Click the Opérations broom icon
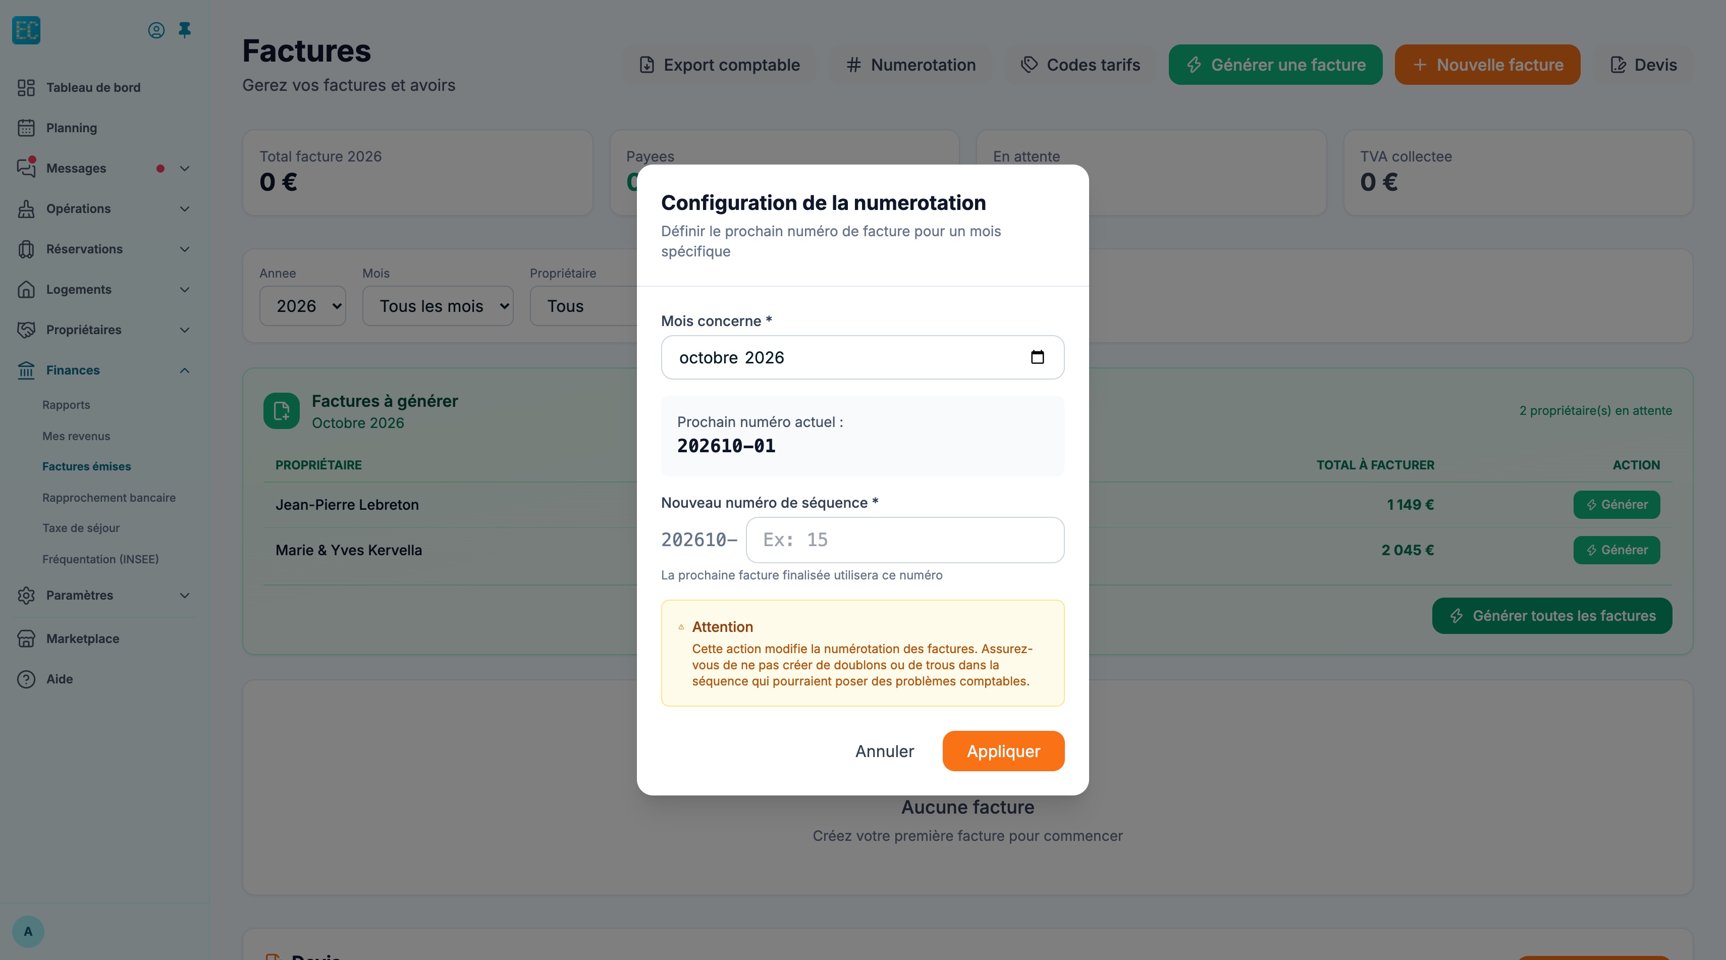The width and height of the screenshot is (1726, 960). click(26, 209)
